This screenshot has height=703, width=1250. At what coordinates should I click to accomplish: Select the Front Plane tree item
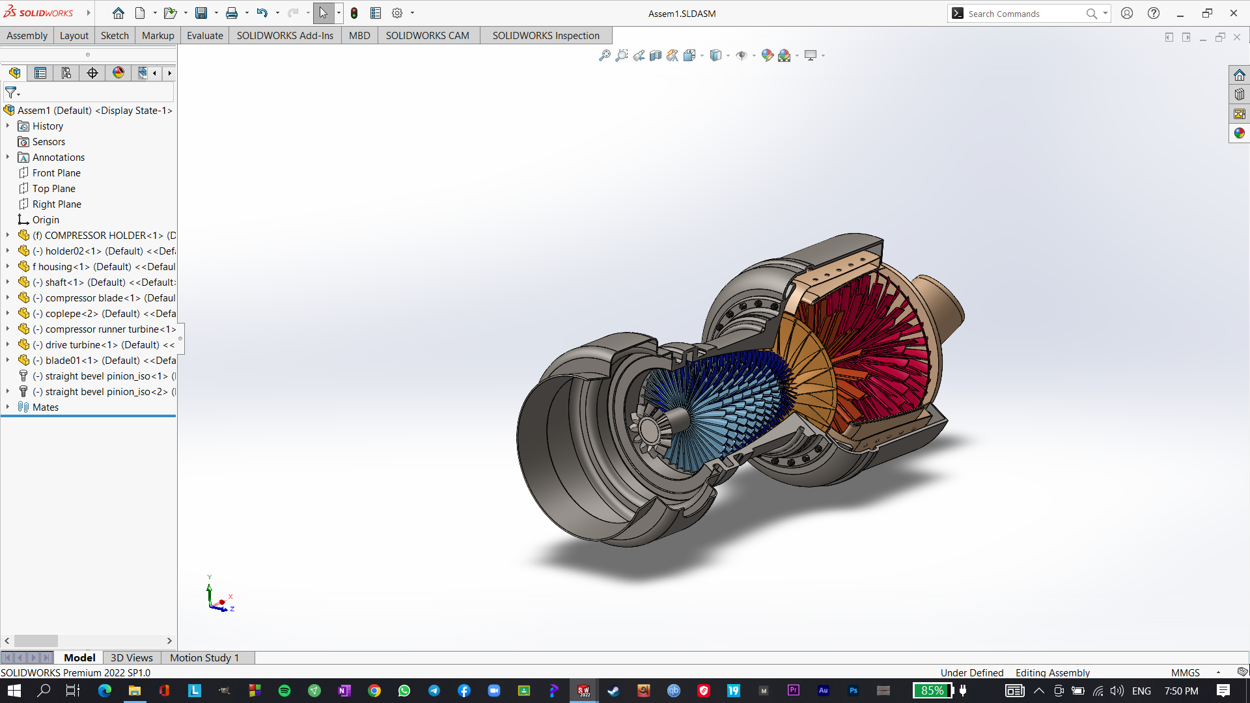[x=56, y=172]
